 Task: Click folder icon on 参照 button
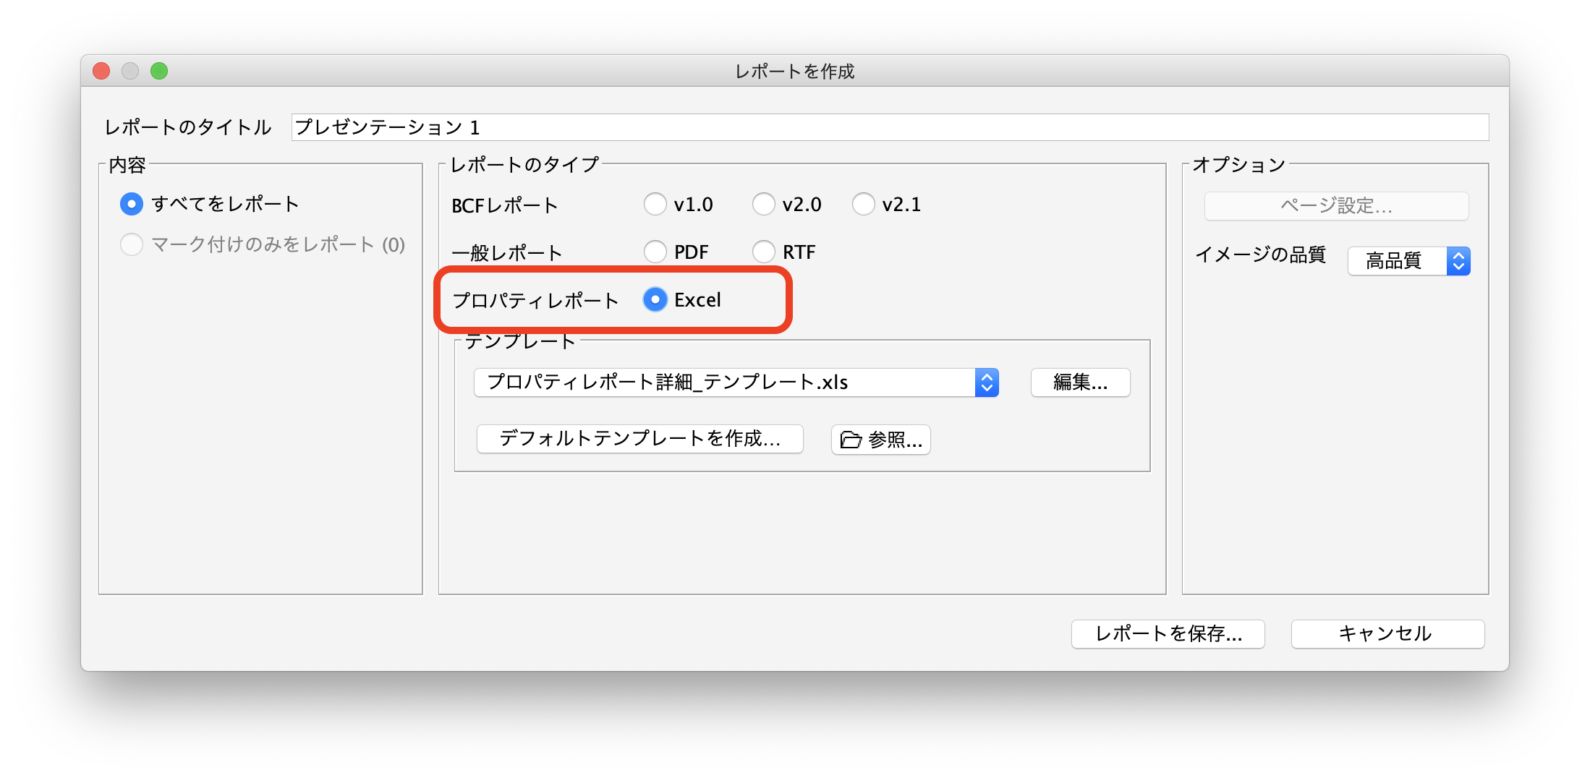pyautogui.click(x=851, y=440)
